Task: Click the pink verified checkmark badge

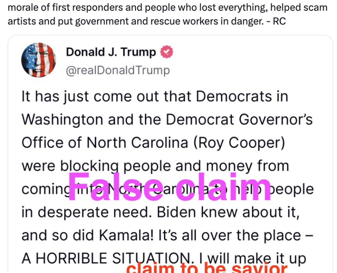Action: click(x=167, y=52)
